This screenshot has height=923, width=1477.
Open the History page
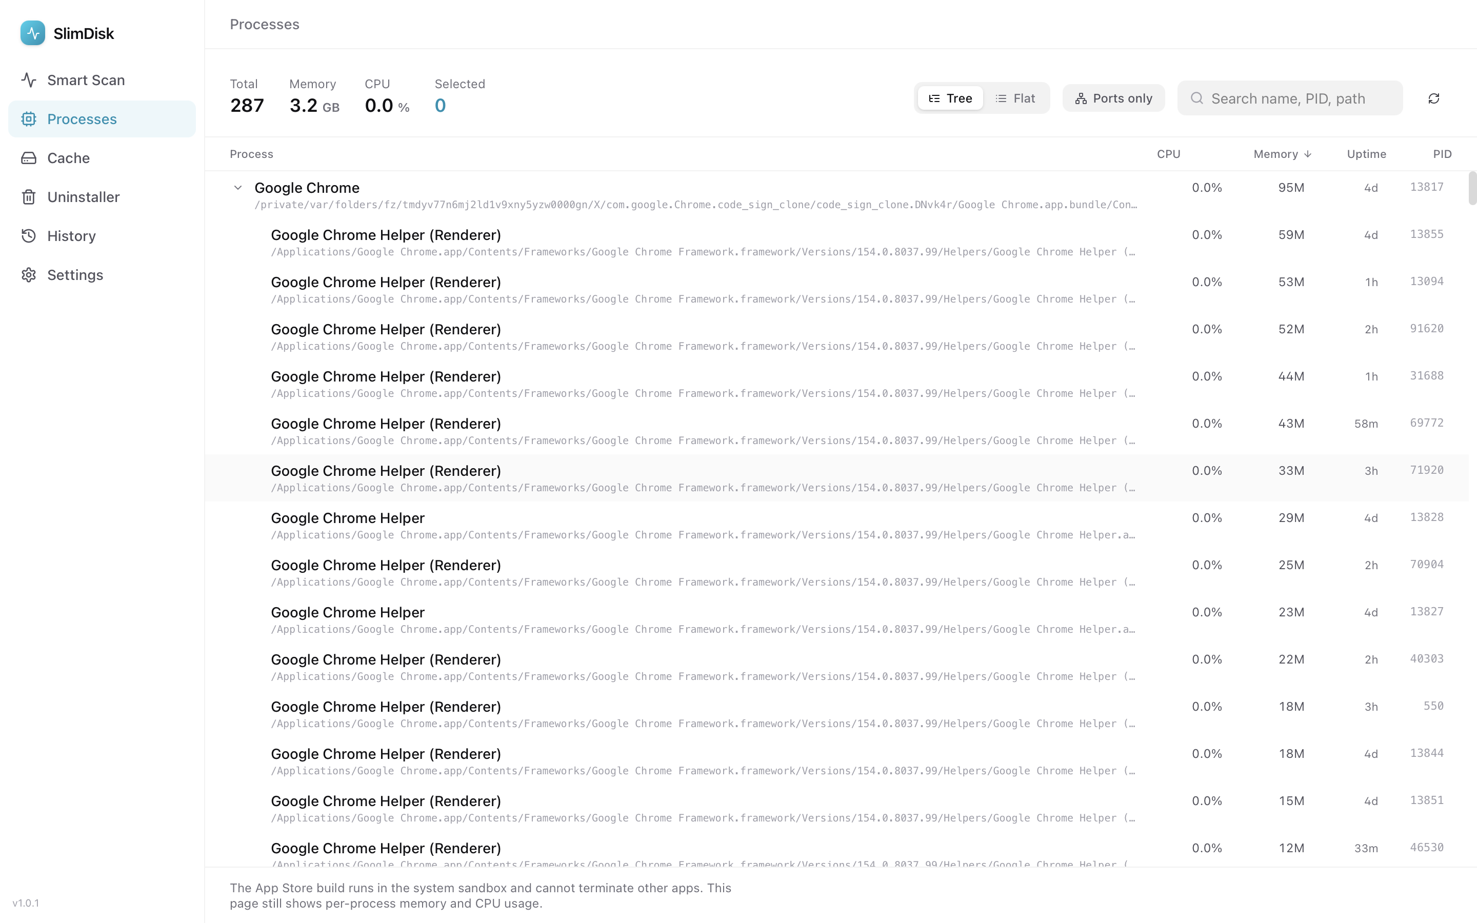(x=102, y=236)
